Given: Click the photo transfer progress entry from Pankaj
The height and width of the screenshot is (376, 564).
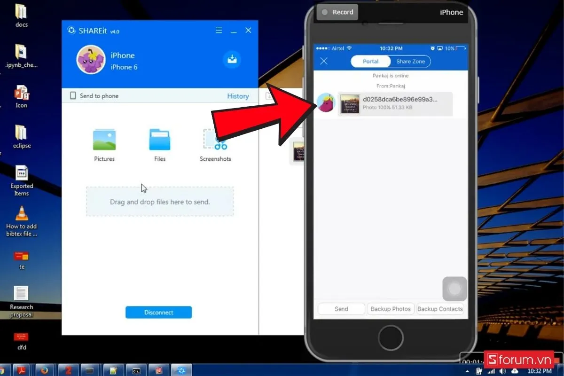Looking at the screenshot, I should [x=404, y=104].
